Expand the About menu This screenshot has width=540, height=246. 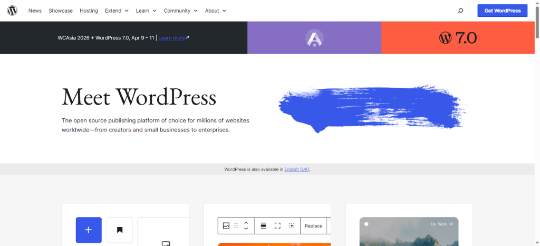coord(216,11)
